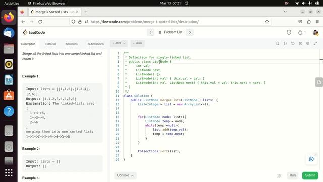The width and height of the screenshot is (323, 182).
Task: Click the shortcuts icon in editor toolbar
Action: pyautogui.click(x=300, y=43)
